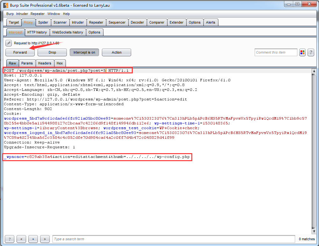Screen dimensions: 319x246
Task: Select the Intercept sub-tab
Action: click(16, 32)
